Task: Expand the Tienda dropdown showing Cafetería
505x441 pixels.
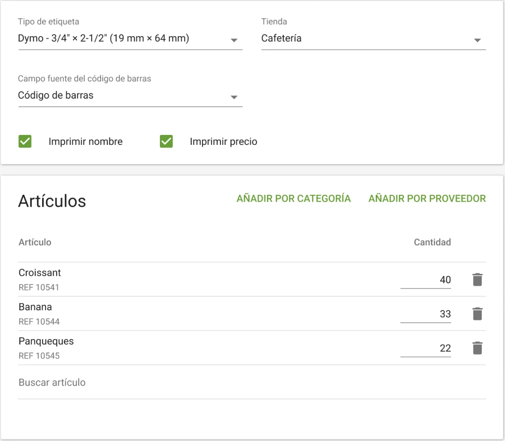Action: [373, 39]
